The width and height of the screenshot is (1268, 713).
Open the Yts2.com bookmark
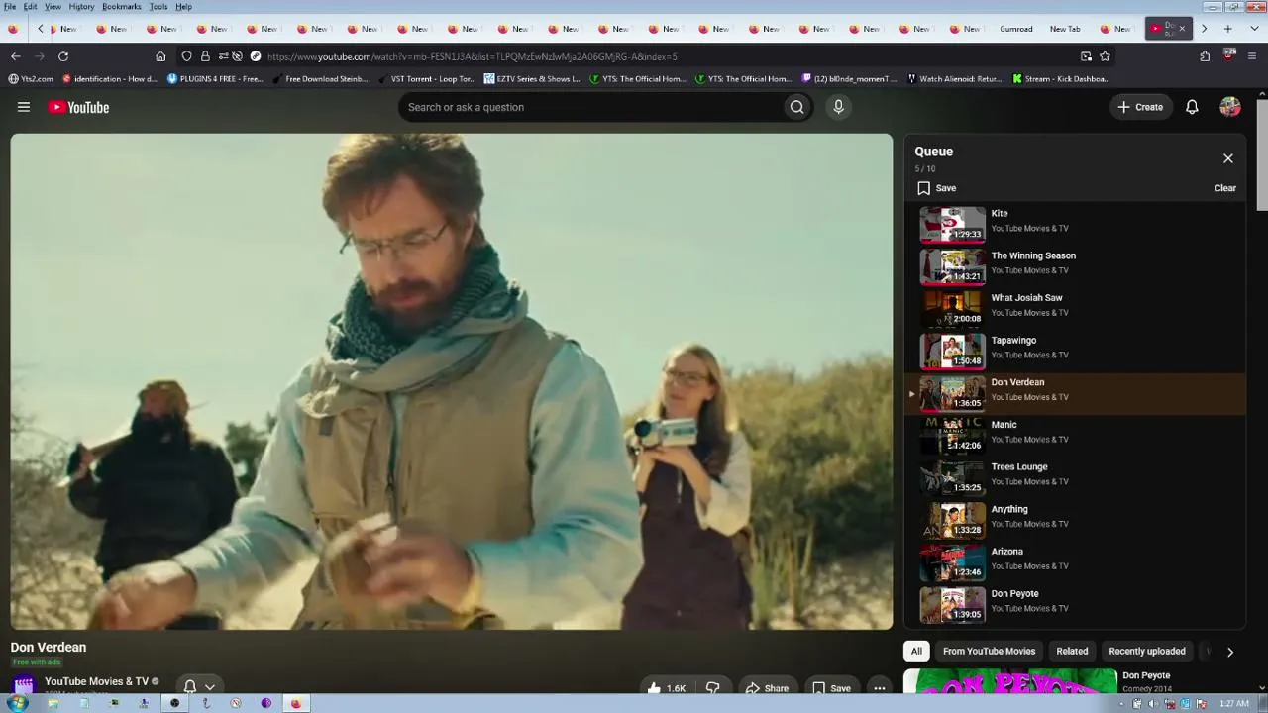click(31, 79)
